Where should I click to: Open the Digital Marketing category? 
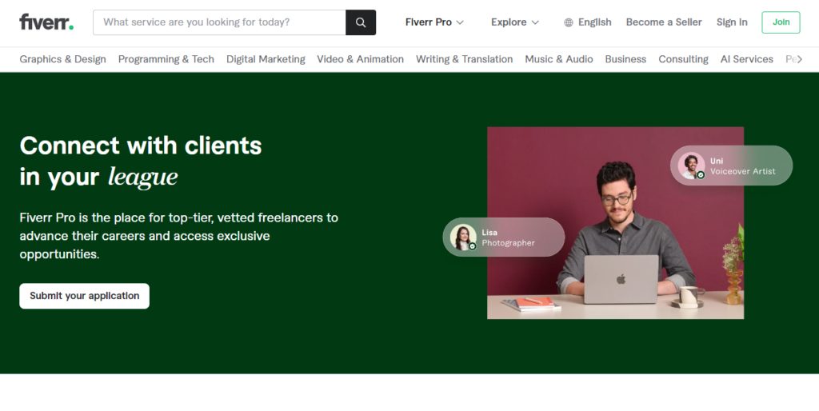[266, 59]
